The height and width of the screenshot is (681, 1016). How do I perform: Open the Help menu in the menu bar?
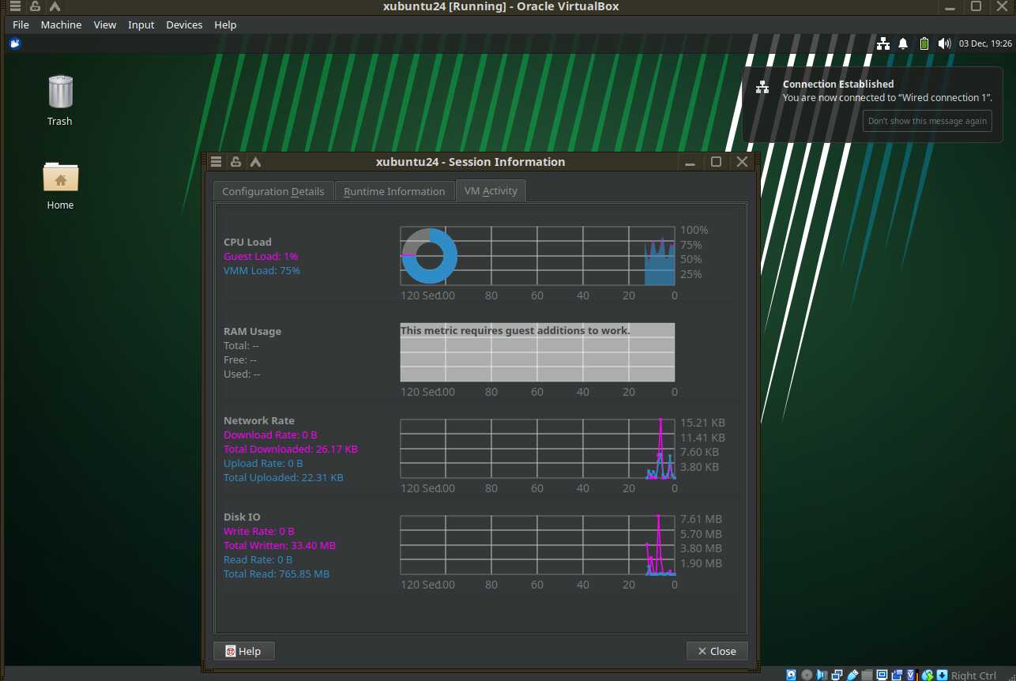(x=225, y=24)
